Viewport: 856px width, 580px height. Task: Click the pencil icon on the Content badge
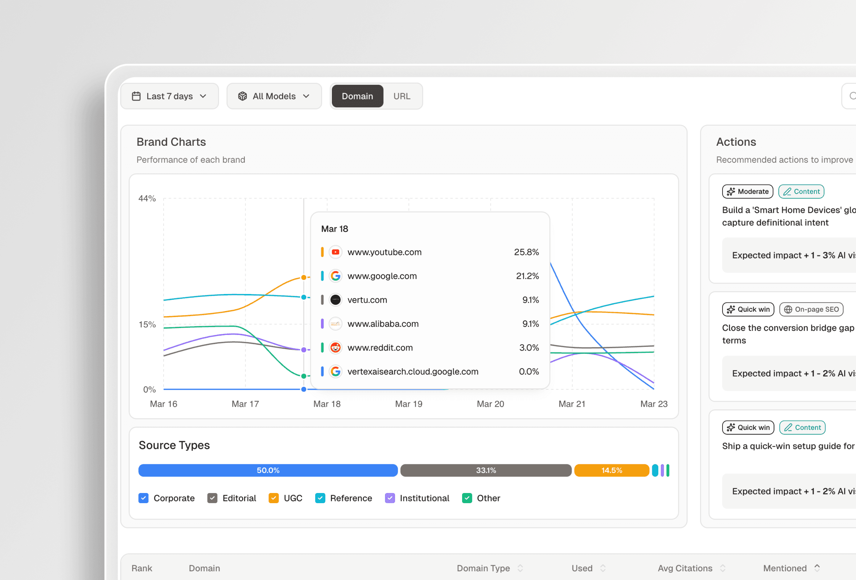[787, 191]
